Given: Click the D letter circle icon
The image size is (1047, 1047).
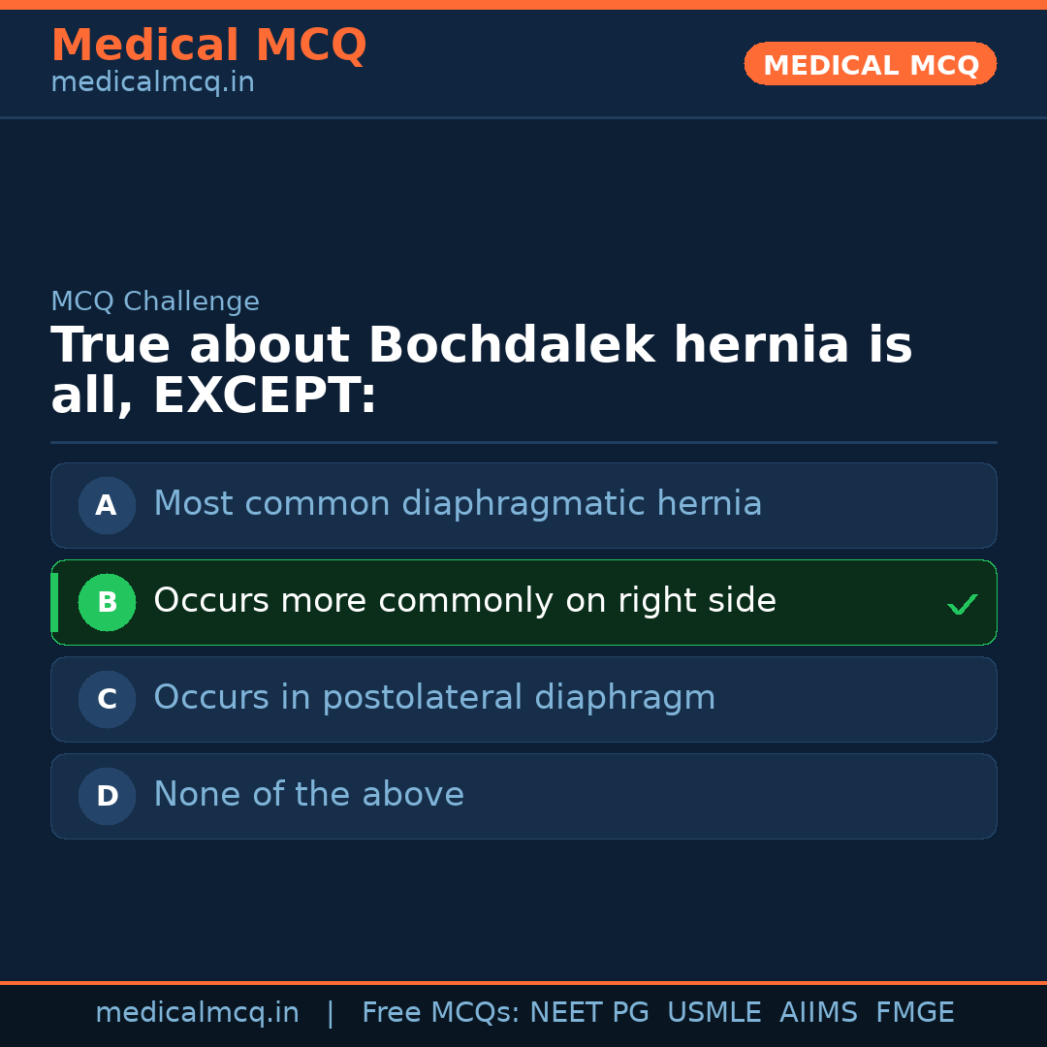Looking at the screenshot, I should 107,796.
